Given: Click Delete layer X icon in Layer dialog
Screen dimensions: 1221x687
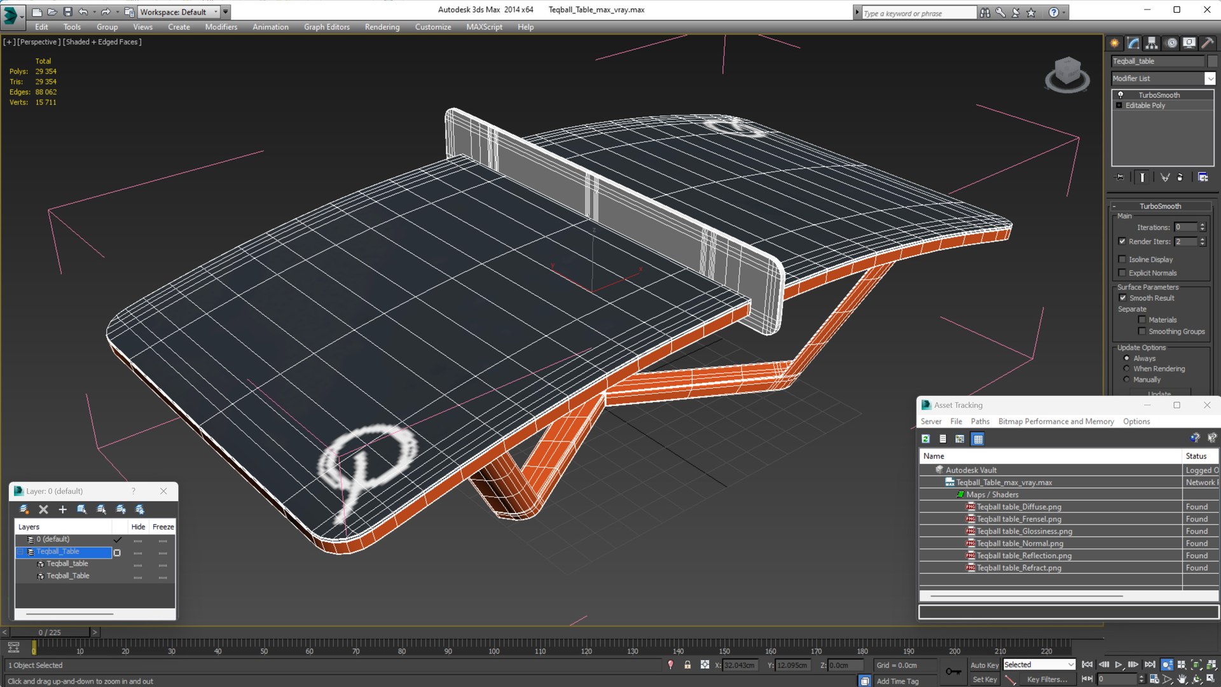Looking at the screenshot, I should [x=43, y=510].
